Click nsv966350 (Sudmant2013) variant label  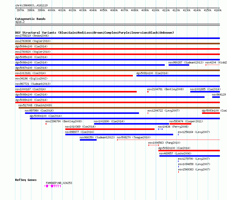point(97,137)
